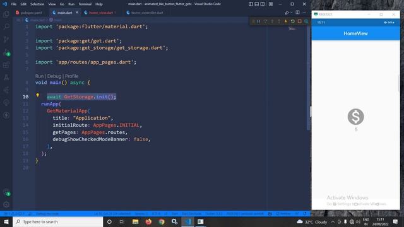
Task: Open the Explorer view in activity bar
Action: [6, 14]
